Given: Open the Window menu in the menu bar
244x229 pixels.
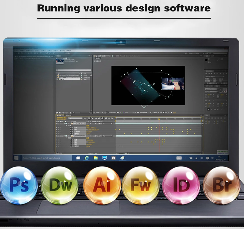Looking at the screenshot, I should click(62, 51).
